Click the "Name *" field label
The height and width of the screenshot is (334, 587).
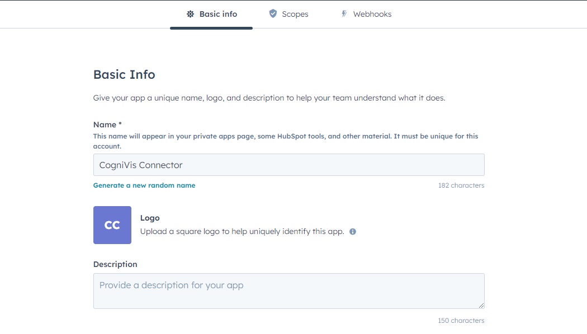tap(107, 125)
